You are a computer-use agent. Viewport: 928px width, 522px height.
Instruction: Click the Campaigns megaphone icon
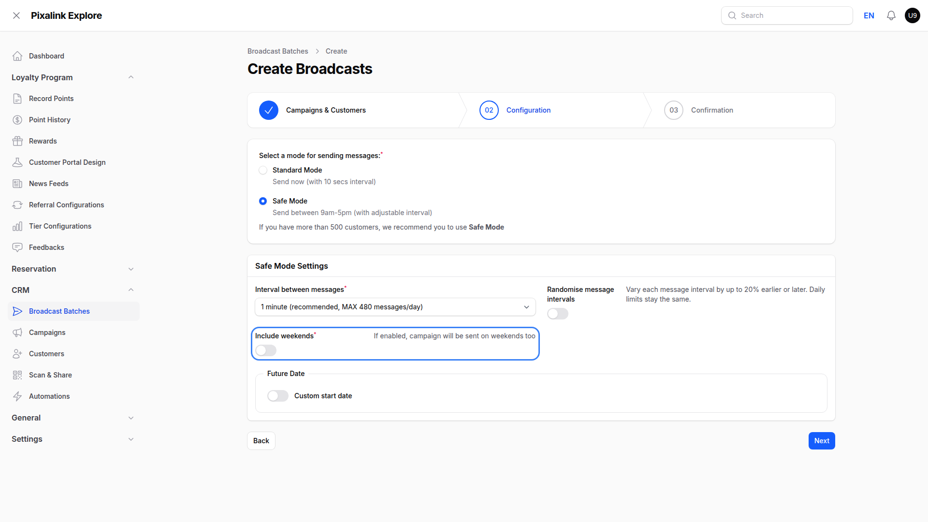click(17, 333)
